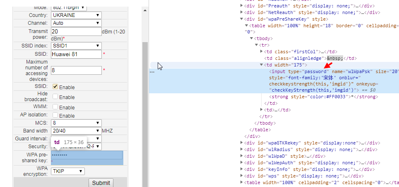Enable AP isolation

pos(55,116)
